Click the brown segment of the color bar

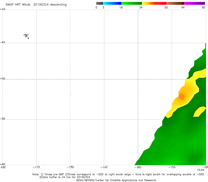click(175, 3)
